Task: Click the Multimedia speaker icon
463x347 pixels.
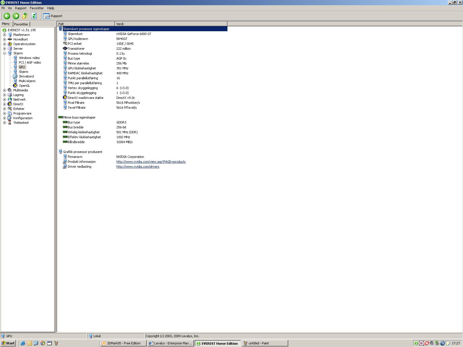Action: coord(10,90)
